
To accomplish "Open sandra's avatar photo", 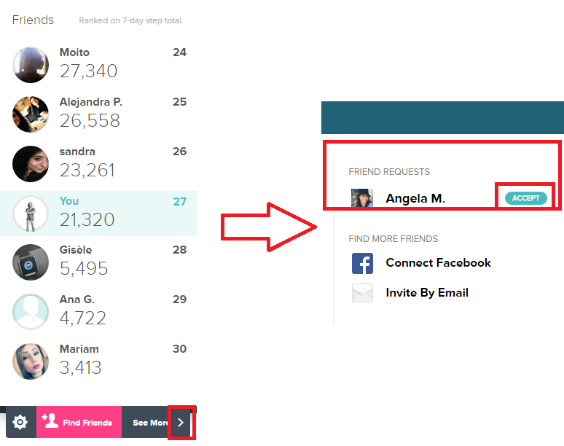I will tap(31, 164).
